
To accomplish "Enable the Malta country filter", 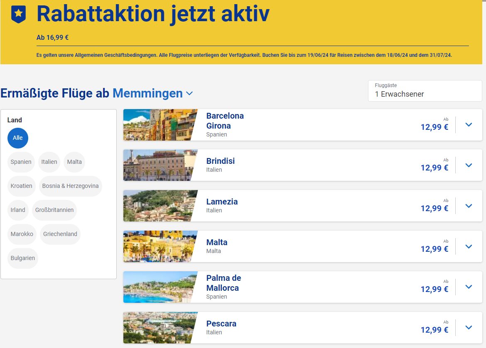I will pos(74,162).
